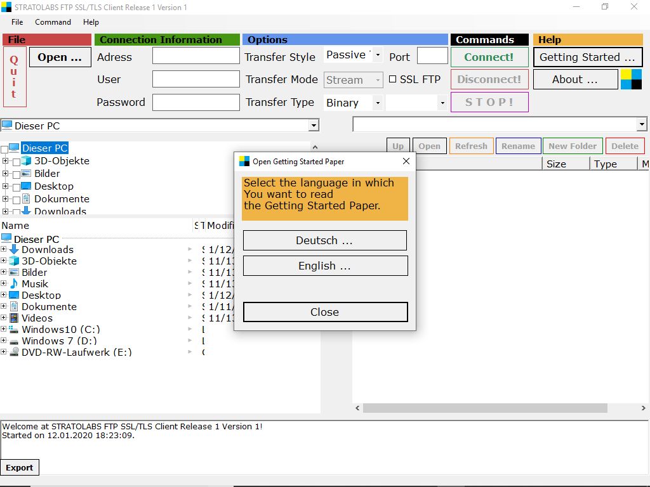Image resolution: width=650 pixels, height=487 pixels.
Task: Click the Stratolabs logo beside About button
Action: click(631, 79)
